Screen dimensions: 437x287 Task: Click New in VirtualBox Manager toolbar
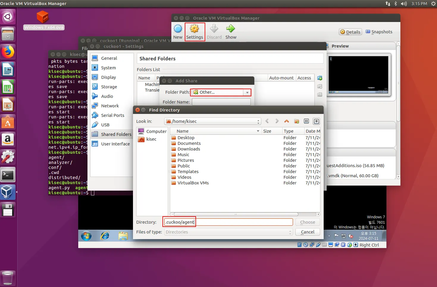[x=178, y=32]
